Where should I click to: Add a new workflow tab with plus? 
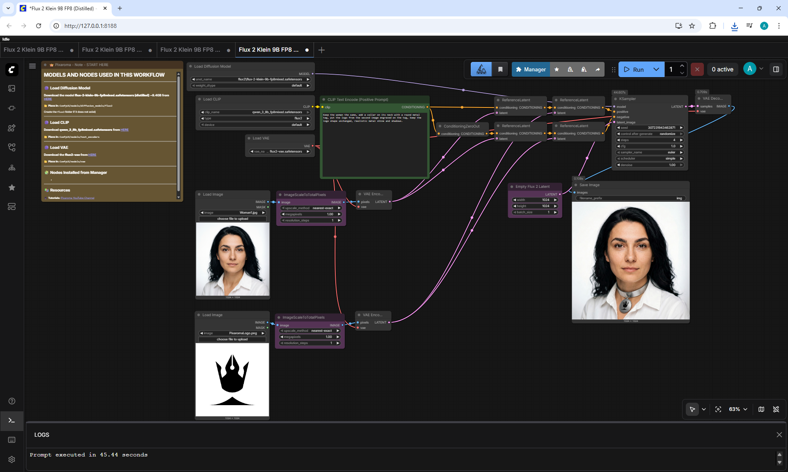point(322,50)
